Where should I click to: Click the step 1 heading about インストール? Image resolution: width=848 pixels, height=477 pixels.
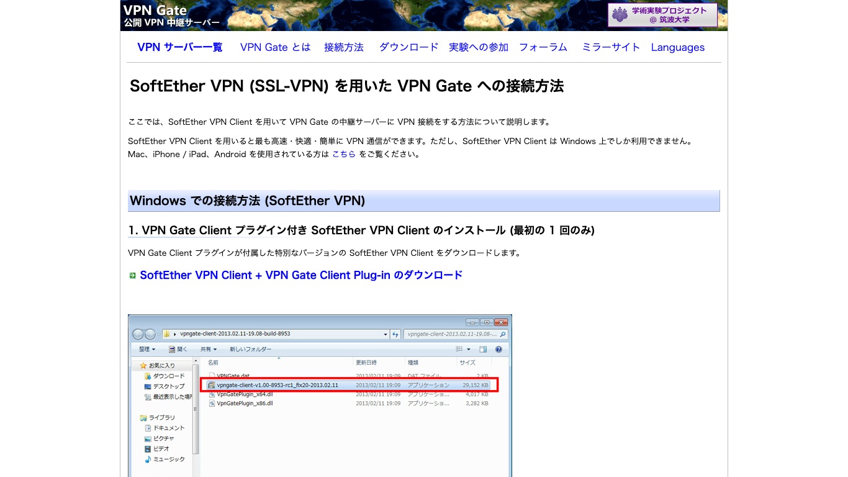(x=361, y=230)
